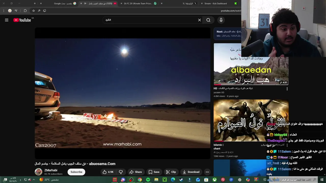Viewport: 326px width, 183px height.
Task: Like the video with 4.9K likes
Action: (108, 172)
